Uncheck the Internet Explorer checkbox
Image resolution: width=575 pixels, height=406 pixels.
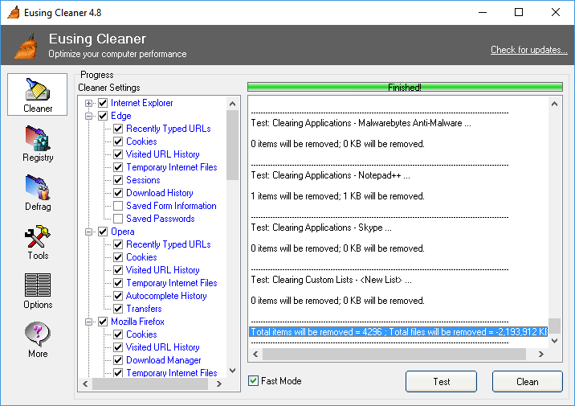(x=103, y=103)
